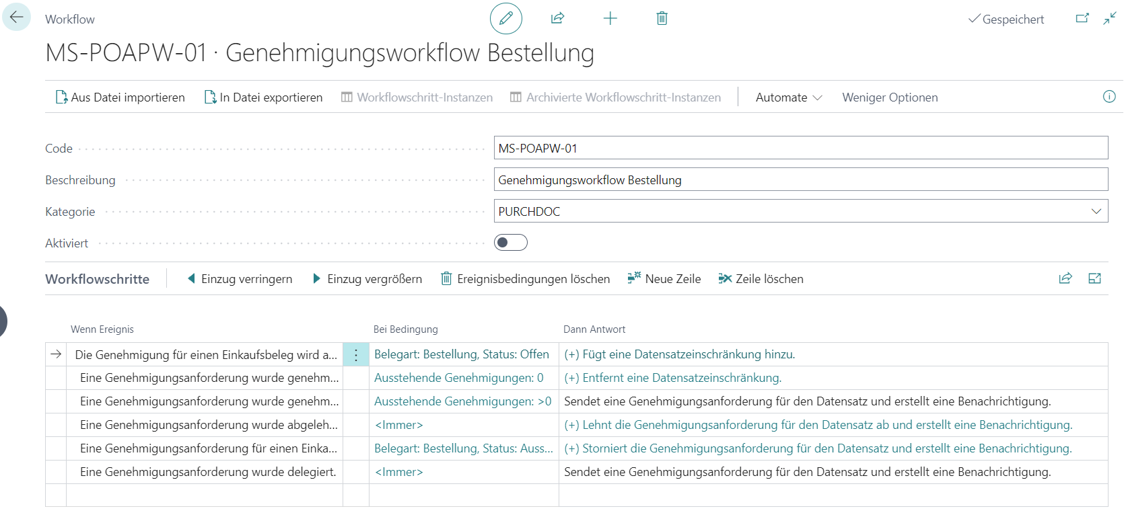Click In Datei exportieren
The width and height of the screenshot is (1124, 517).
[x=263, y=97]
